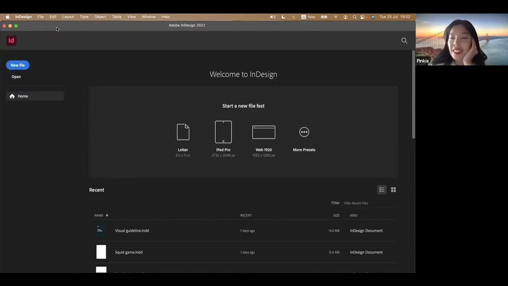Viewport: 508px width, 286px height.
Task: Click the vertical scrollbar of InDesign home
Action: [x=413, y=95]
